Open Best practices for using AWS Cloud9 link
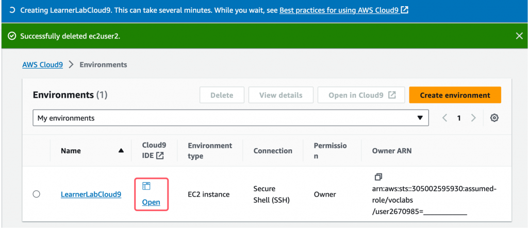Viewport: 528px width, 228px height. 344,10
